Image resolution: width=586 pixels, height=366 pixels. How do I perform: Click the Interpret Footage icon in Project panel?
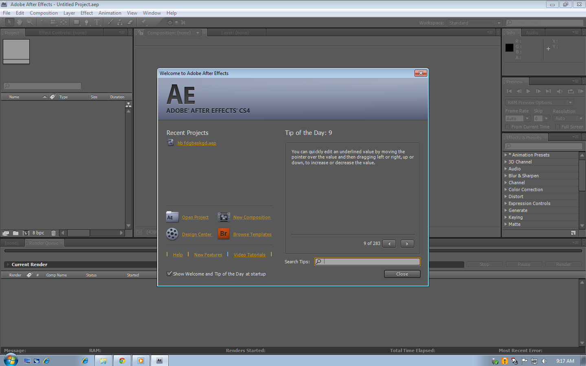[6, 233]
